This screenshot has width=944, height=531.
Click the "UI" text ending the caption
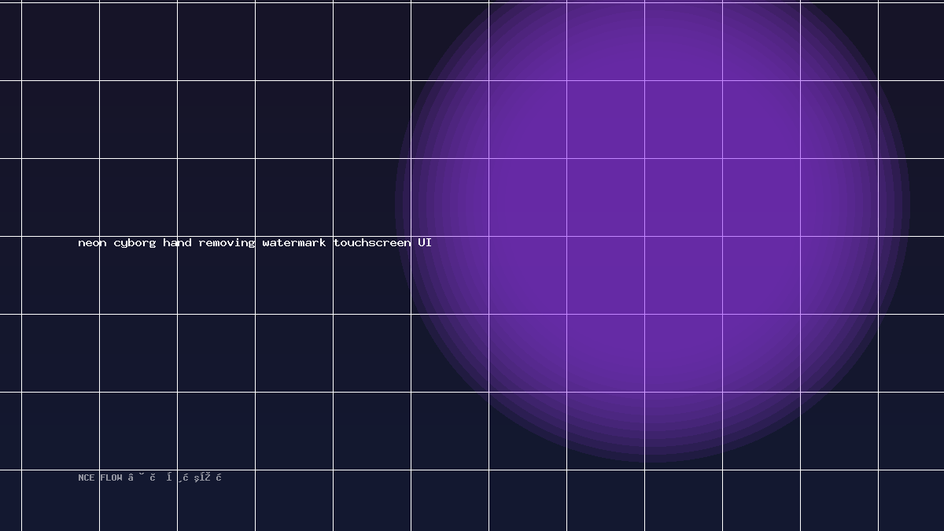425,242
